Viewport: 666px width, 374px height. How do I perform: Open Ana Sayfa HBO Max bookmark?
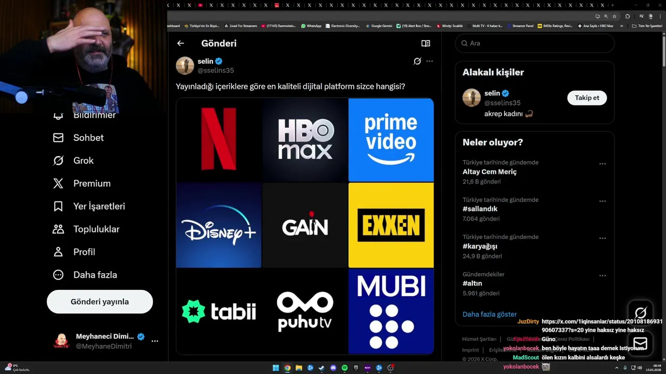coord(595,25)
